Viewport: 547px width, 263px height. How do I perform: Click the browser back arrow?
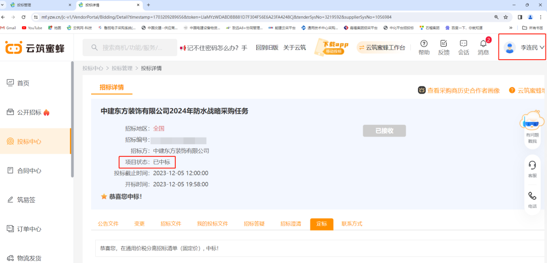[3, 17]
